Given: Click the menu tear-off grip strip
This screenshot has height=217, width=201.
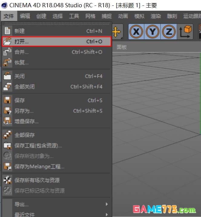Looking at the screenshot, I should click(57, 23).
